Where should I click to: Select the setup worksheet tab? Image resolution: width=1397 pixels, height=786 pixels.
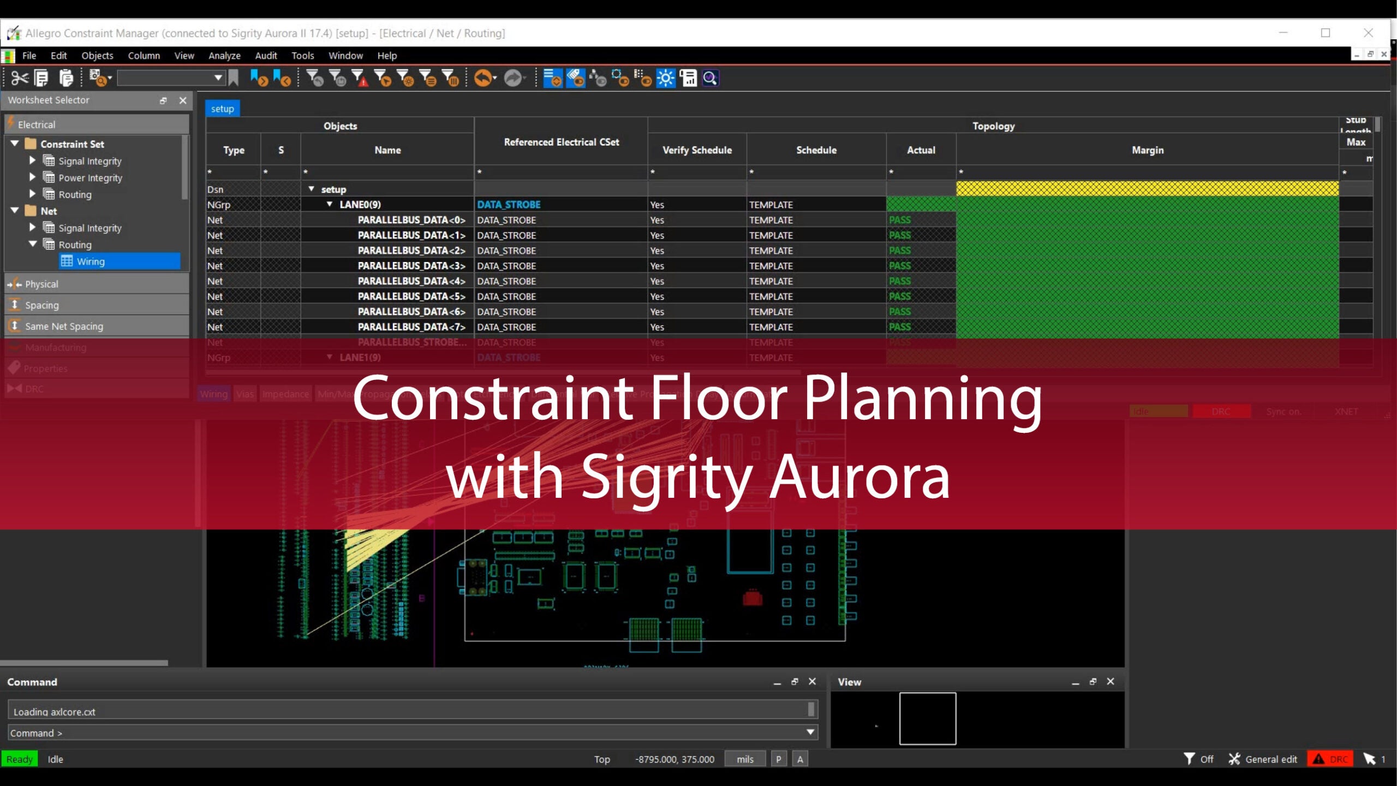pyautogui.click(x=223, y=109)
